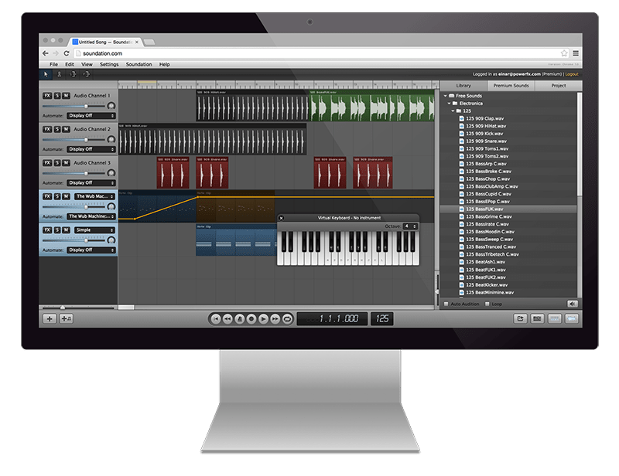Collapse the Electronica folder
Viewport: 619px width, 476px height.
(x=450, y=104)
